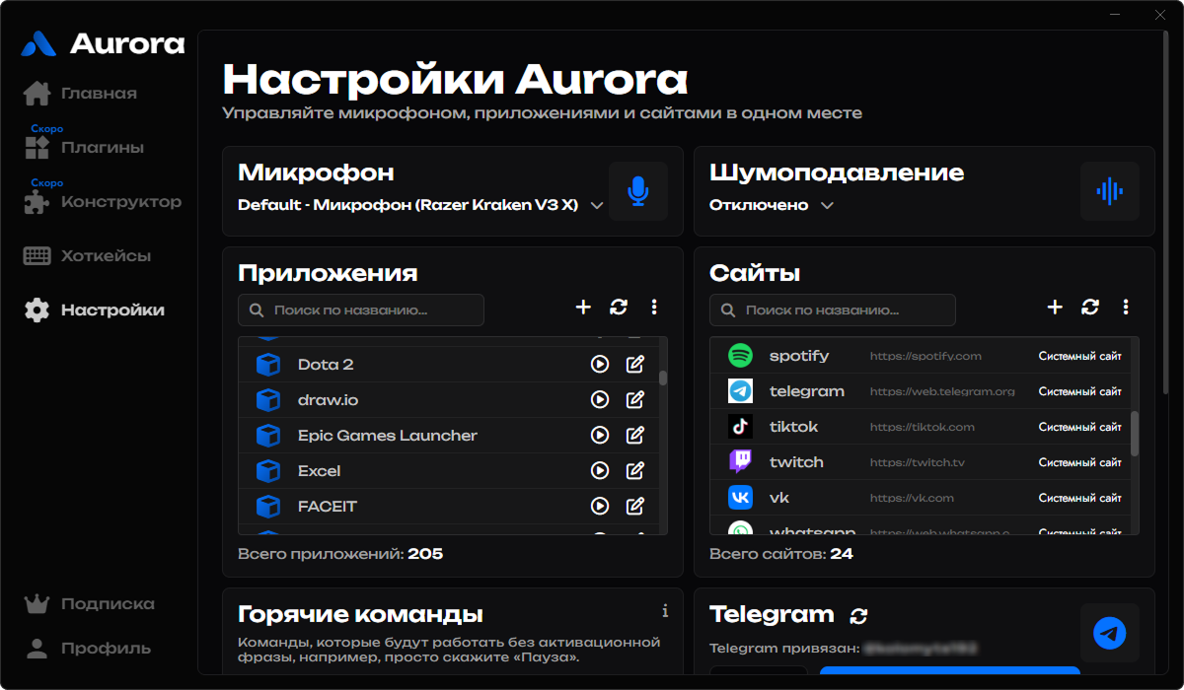Click the noise suppression waveform icon

1110,191
